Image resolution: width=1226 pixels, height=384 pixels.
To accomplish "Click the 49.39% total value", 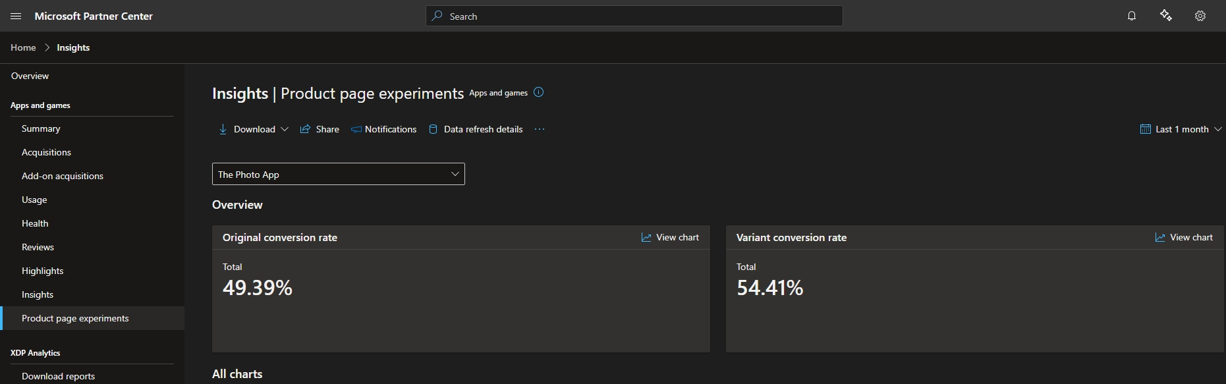I will point(258,287).
